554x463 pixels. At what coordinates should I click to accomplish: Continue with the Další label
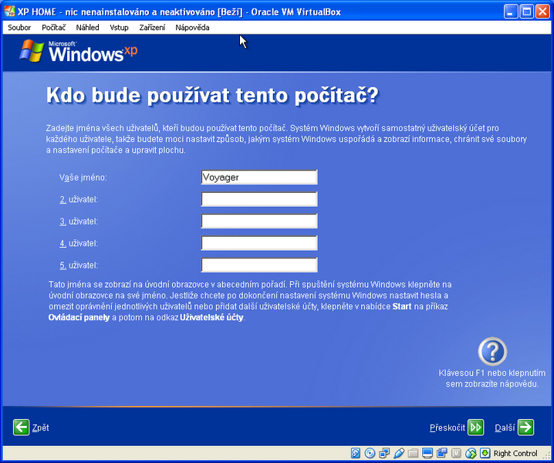(x=505, y=428)
